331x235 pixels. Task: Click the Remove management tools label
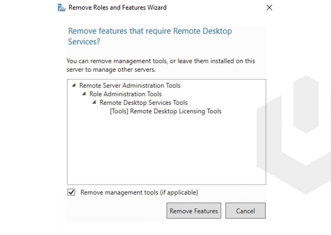pos(139,192)
